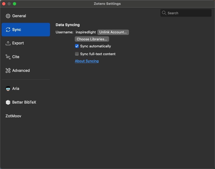Image resolution: width=215 pixels, height=169 pixels.
Task: Close the Zotero Settings window
Action: [x=4, y=4]
